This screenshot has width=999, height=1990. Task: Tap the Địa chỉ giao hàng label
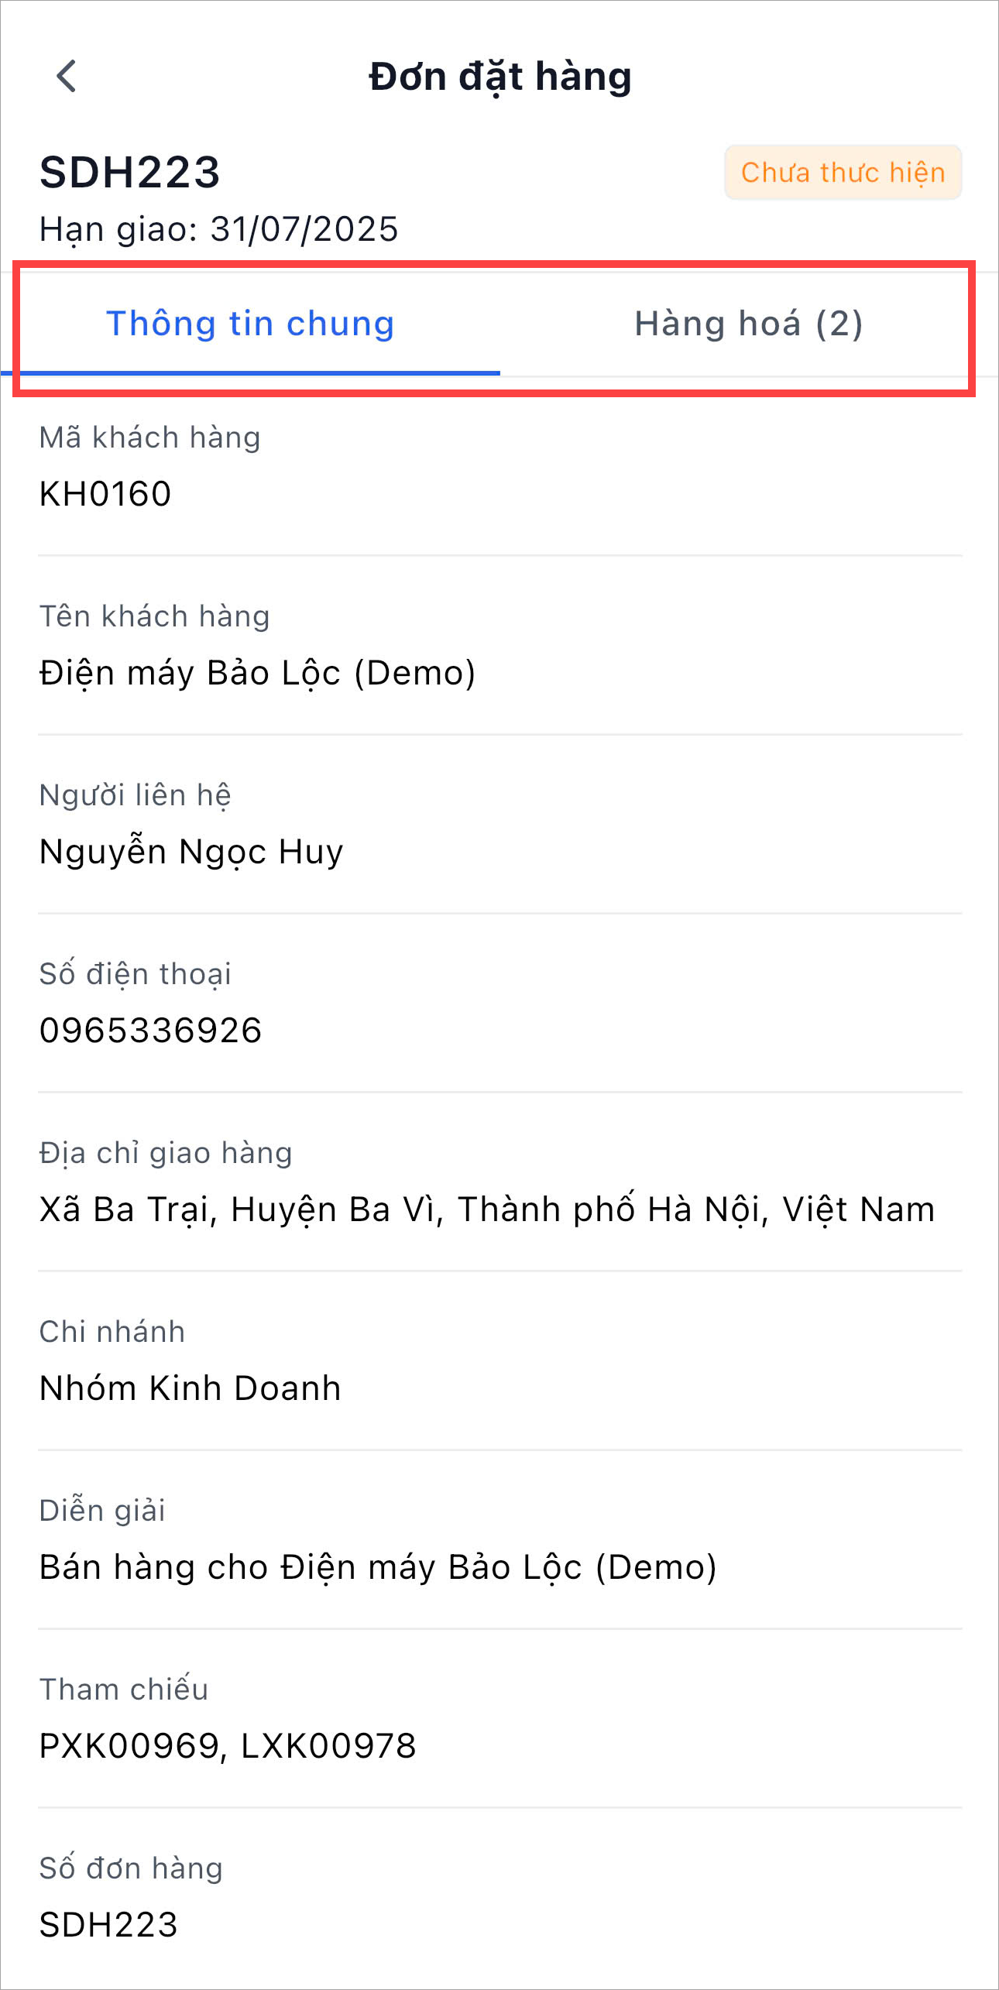coord(166,1153)
